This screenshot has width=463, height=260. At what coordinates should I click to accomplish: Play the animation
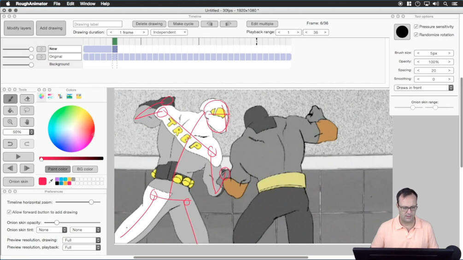pos(18,156)
